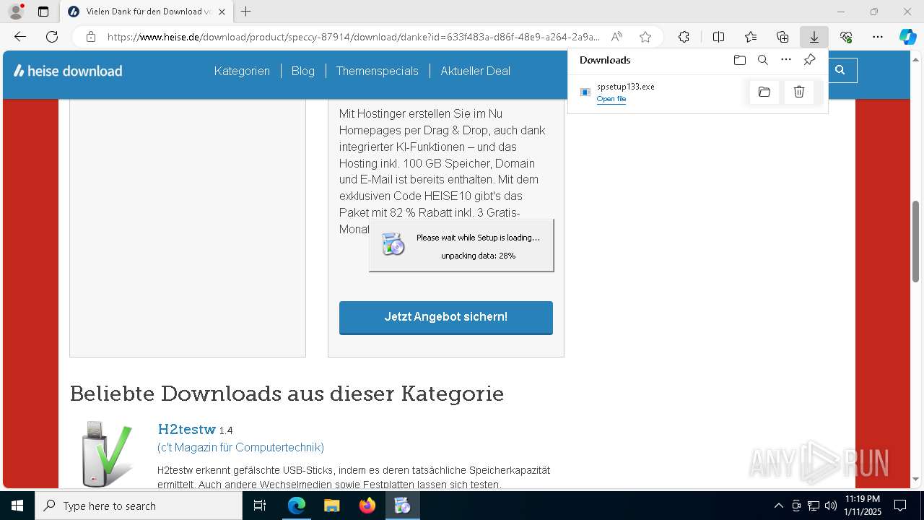This screenshot has height=520, width=924.
Task: Toggle Read aloud in the address bar
Action: 616,37
